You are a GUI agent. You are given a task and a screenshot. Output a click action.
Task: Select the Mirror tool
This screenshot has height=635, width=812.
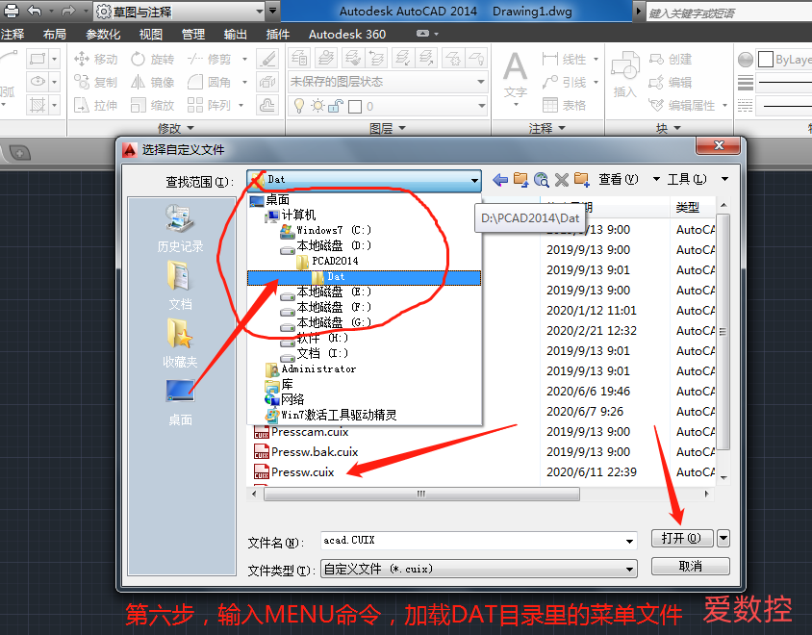click(152, 82)
